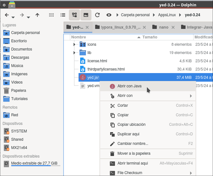The width and height of the screenshot is (213, 176).
Task: Toggle the details tree view mode
Action: (x=74, y=15)
